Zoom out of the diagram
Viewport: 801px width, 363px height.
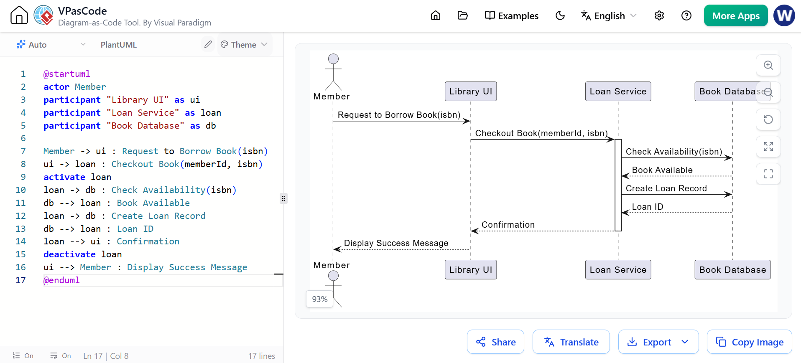pyautogui.click(x=768, y=92)
